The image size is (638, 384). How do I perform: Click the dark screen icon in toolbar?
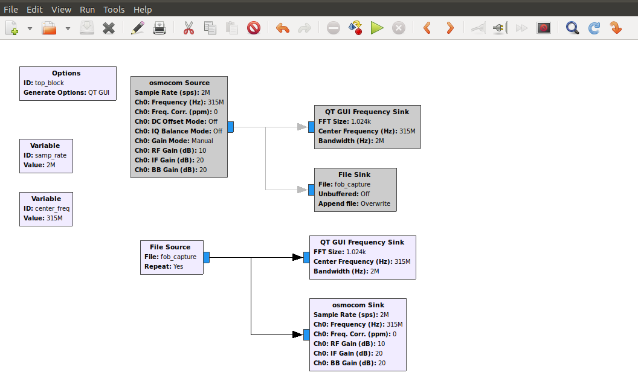[544, 28]
